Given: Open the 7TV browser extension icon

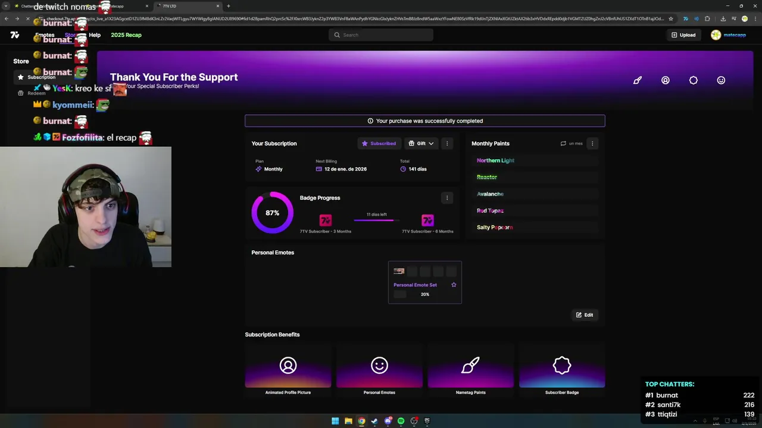Looking at the screenshot, I should click(x=685, y=18).
